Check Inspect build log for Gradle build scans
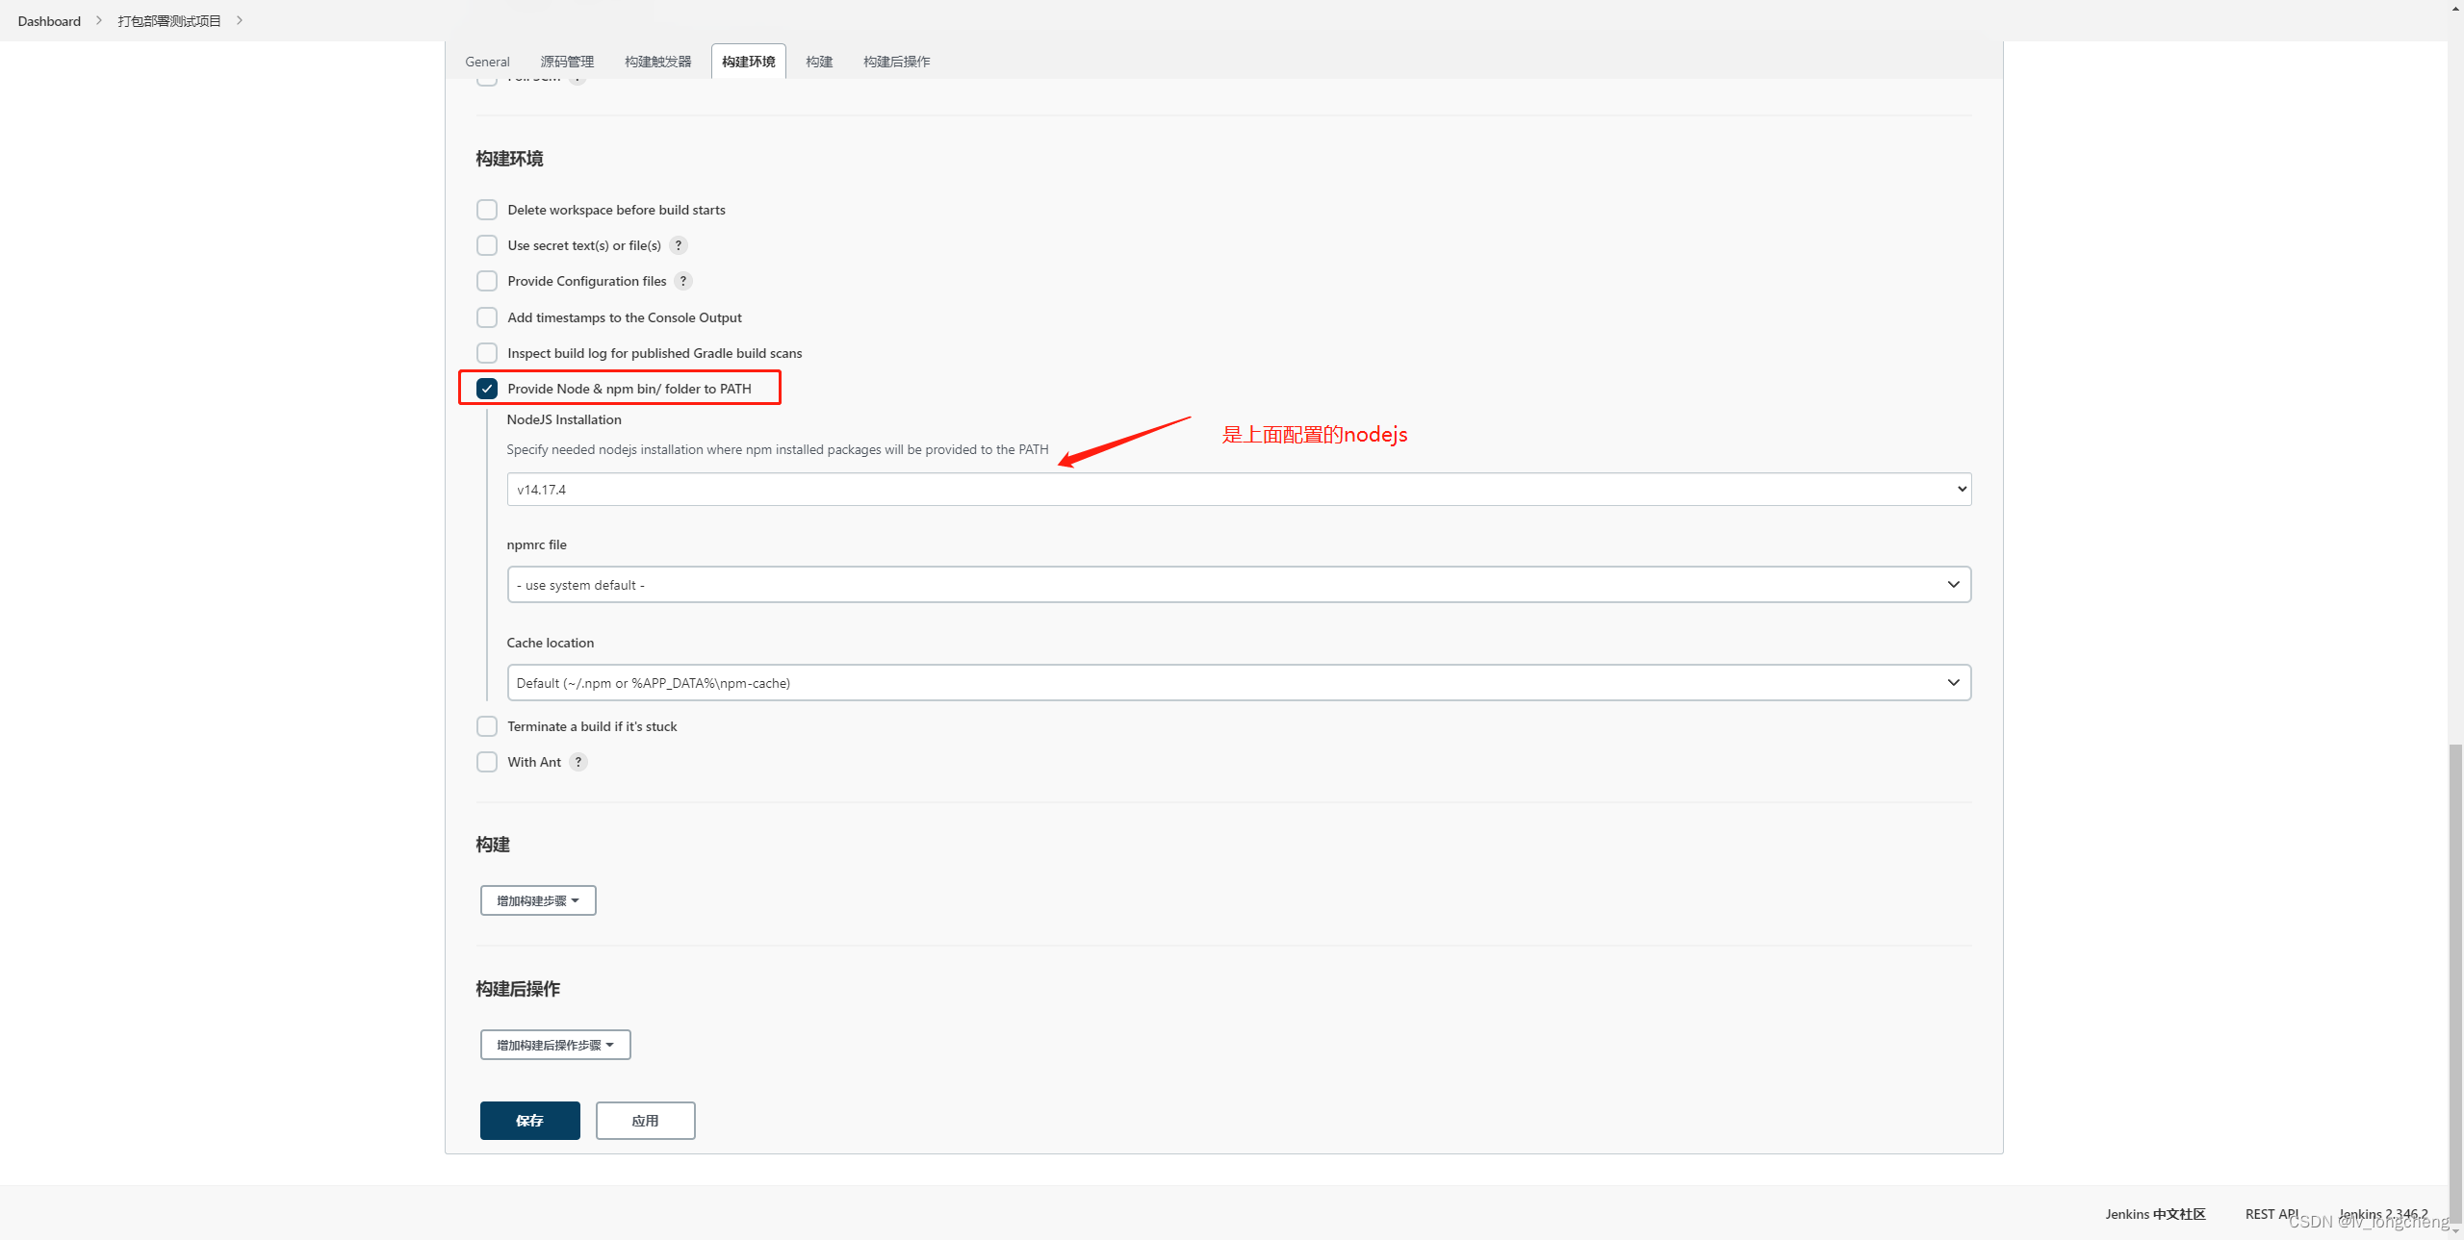 coord(487,353)
